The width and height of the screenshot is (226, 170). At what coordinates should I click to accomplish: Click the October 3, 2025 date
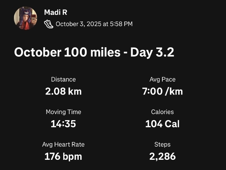click(x=78, y=24)
